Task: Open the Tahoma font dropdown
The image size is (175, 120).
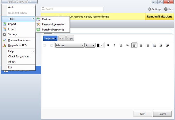Action: click(70, 45)
